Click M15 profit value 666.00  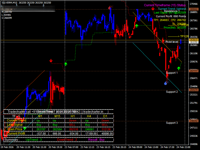point(57,134)
